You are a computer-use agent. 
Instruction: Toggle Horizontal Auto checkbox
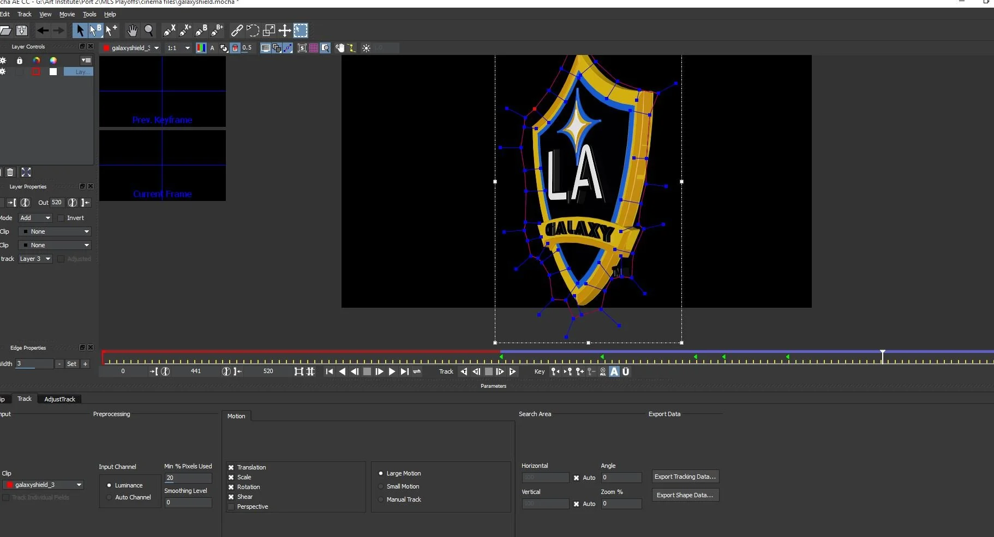point(576,478)
